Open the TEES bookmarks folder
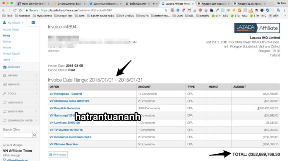 point(7,16)
